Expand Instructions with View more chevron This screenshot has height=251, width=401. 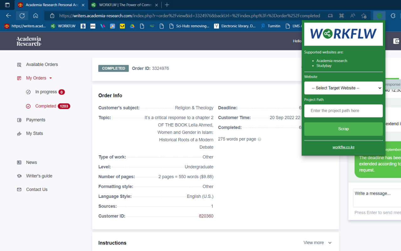(330, 243)
